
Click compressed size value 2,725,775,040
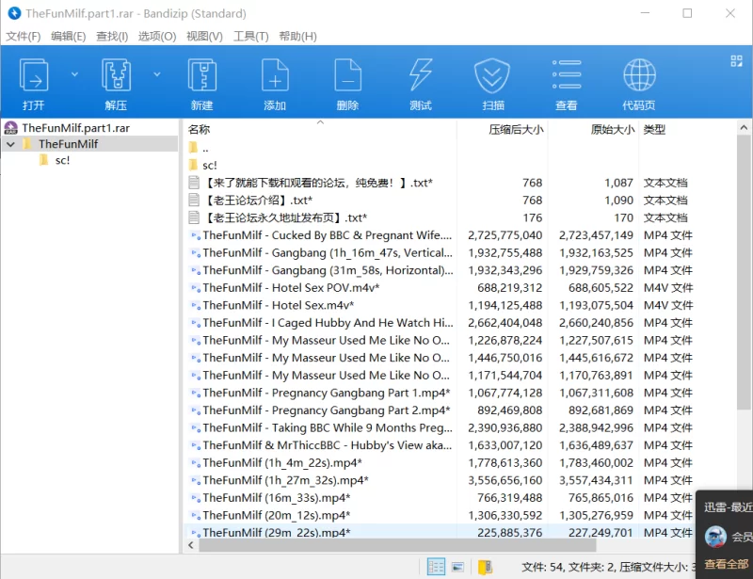click(505, 235)
